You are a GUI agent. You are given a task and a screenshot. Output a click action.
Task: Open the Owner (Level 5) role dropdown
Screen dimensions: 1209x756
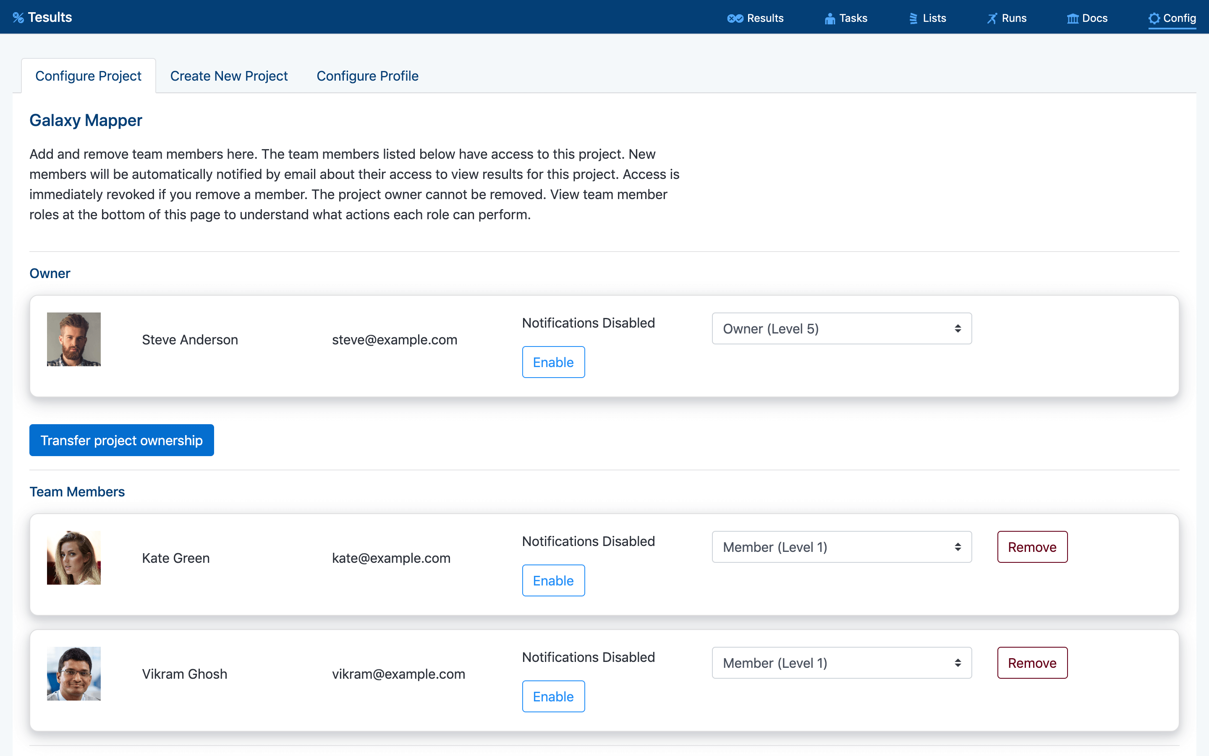(x=841, y=328)
